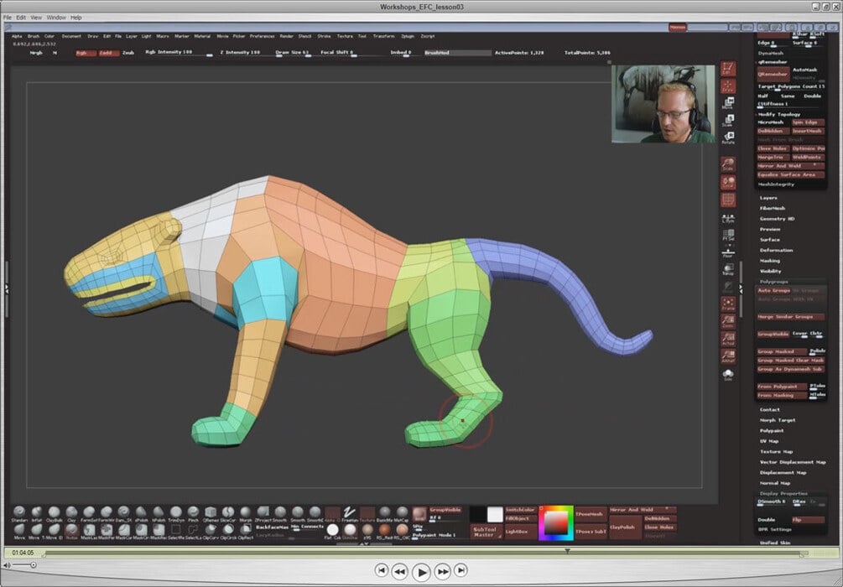Open the player's Window menu
The height and width of the screenshot is (587, 843).
tap(56, 18)
